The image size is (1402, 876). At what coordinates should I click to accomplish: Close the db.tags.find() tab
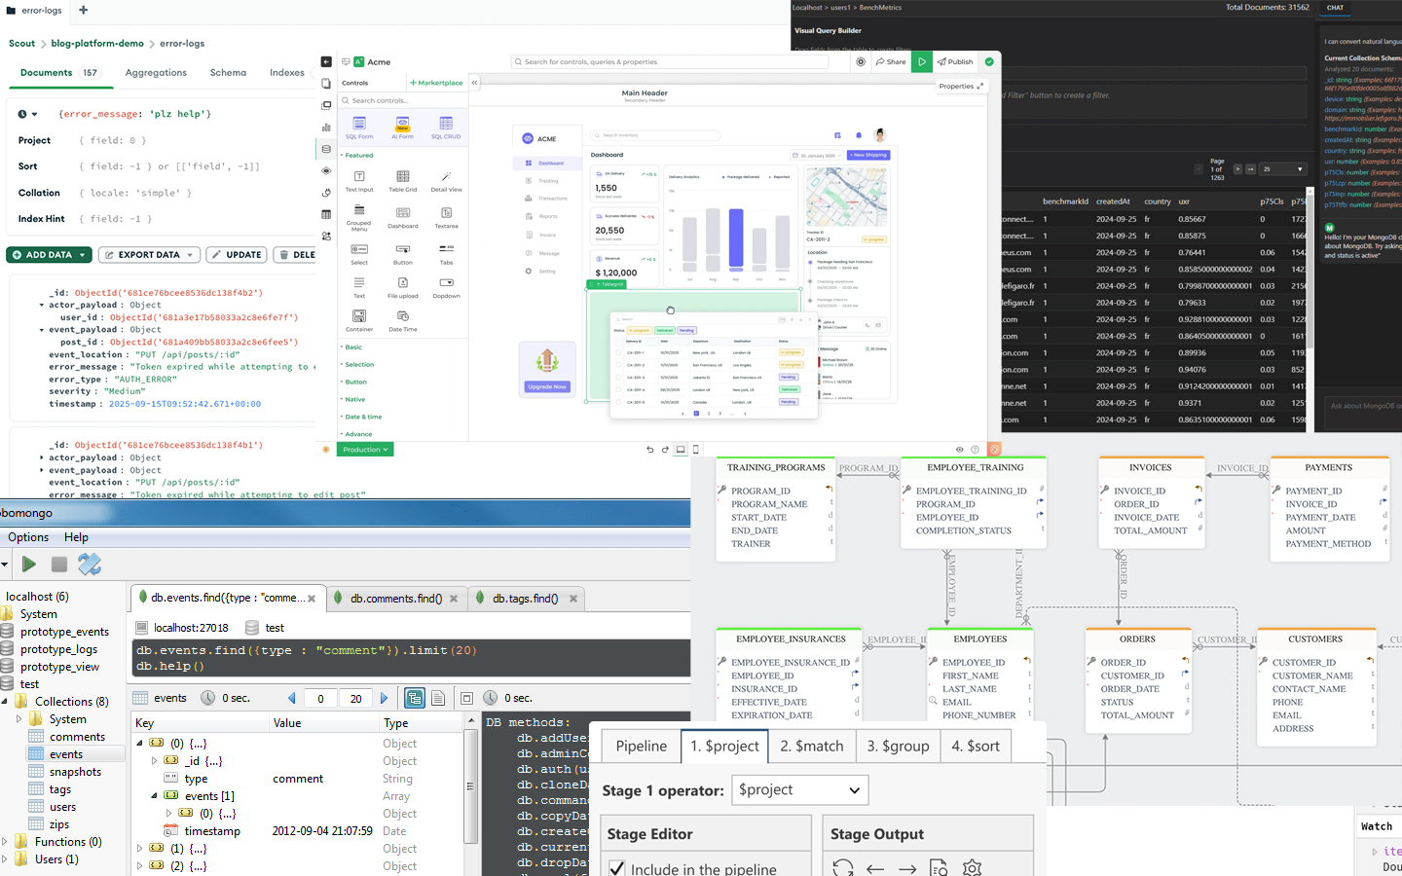point(573,599)
